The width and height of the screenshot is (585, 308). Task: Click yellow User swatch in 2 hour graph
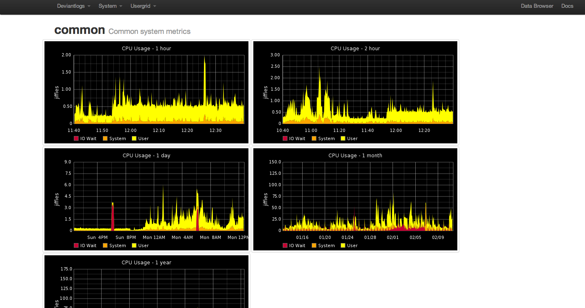pos(343,138)
